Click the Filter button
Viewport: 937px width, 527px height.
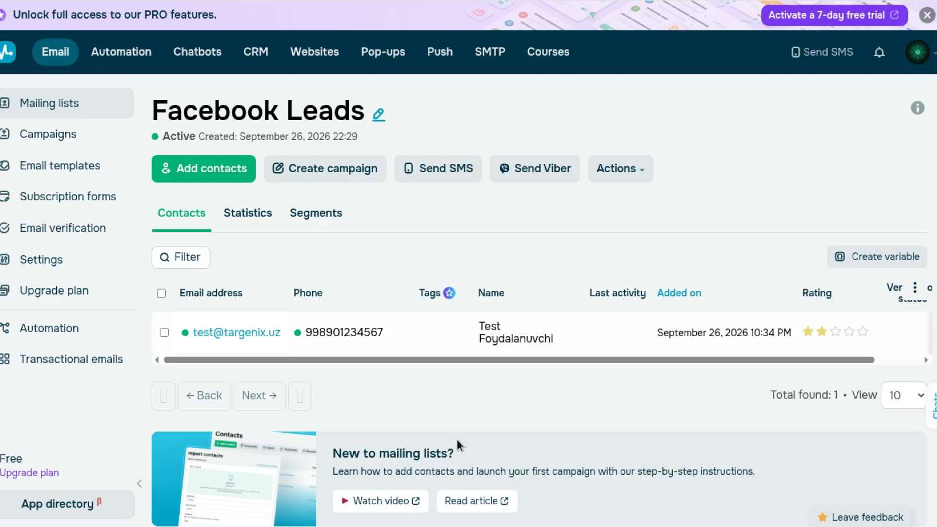tap(181, 258)
